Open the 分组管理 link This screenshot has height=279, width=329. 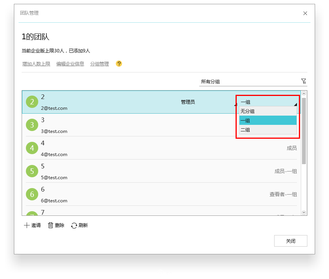[100, 64]
